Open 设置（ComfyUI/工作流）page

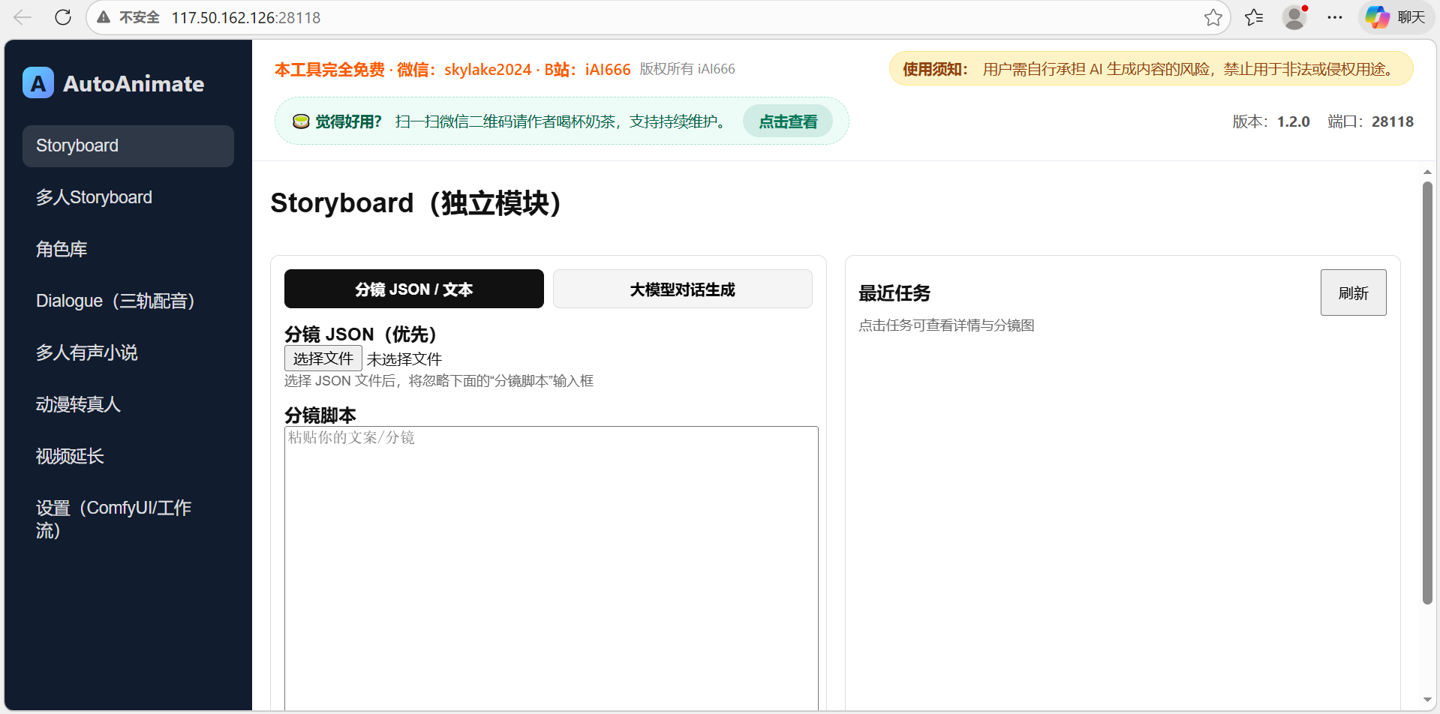[x=114, y=518]
